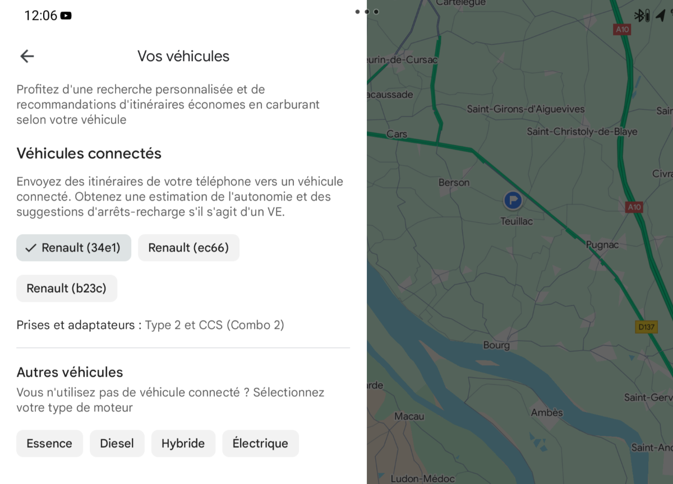The width and height of the screenshot is (673, 484).
Task: Tap the parking pin near Teuillac
Action: (513, 200)
